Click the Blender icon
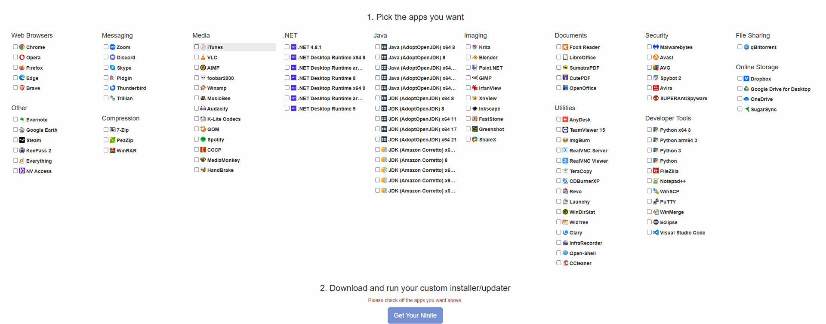This screenshot has height=324, width=826. 475,57
